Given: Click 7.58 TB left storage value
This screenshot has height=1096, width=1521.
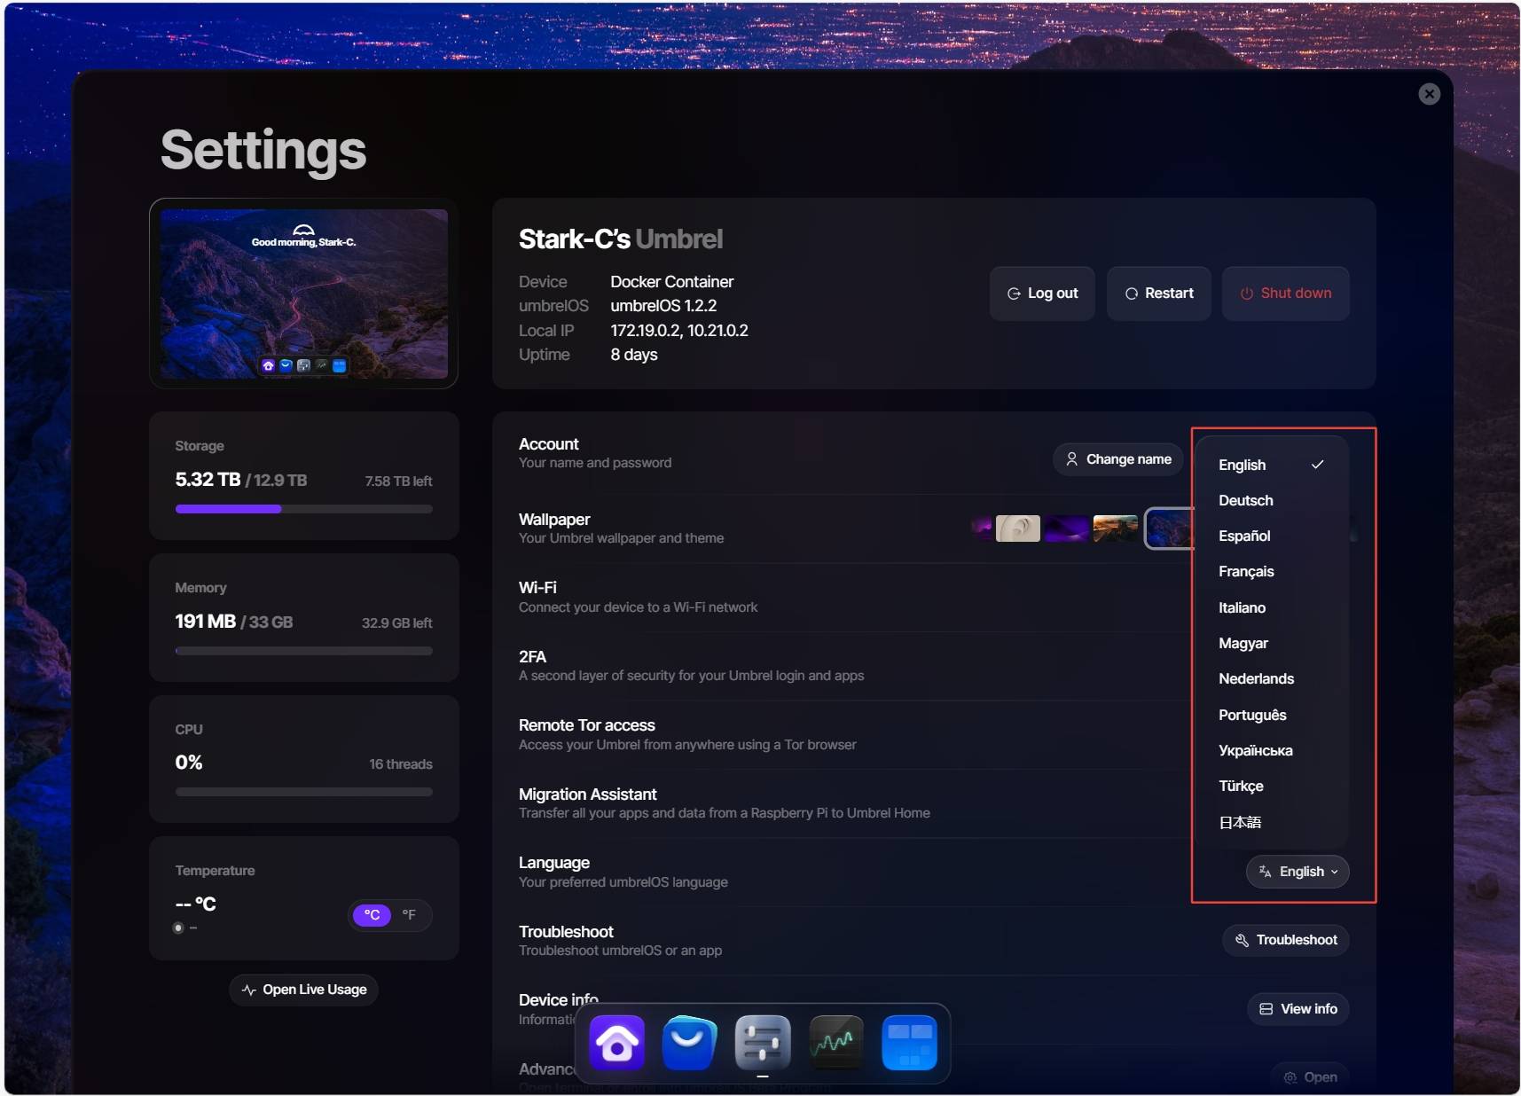Looking at the screenshot, I should pos(398,481).
